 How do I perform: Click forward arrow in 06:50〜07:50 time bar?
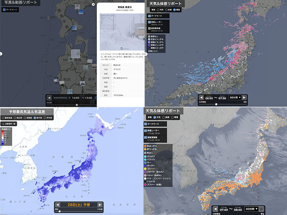pos(244,97)
